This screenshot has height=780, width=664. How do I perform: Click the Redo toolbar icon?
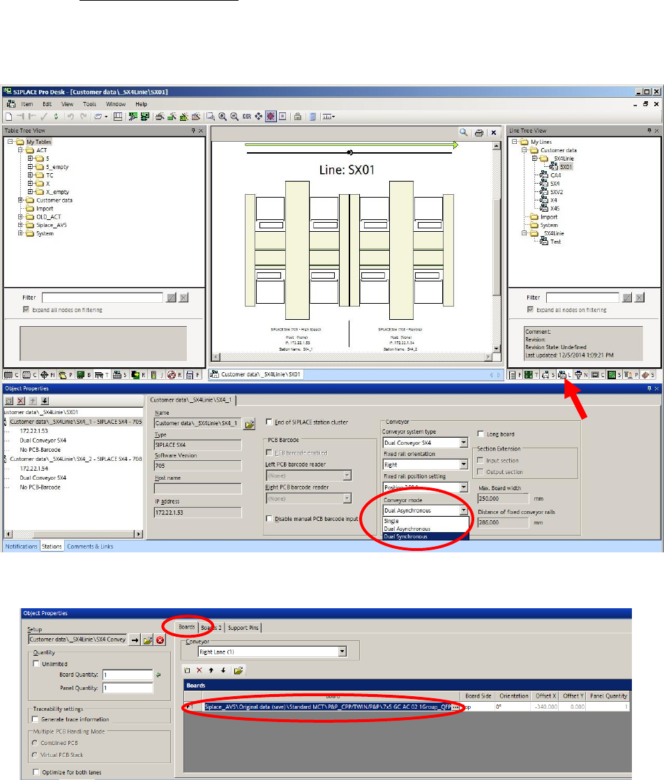tap(83, 117)
